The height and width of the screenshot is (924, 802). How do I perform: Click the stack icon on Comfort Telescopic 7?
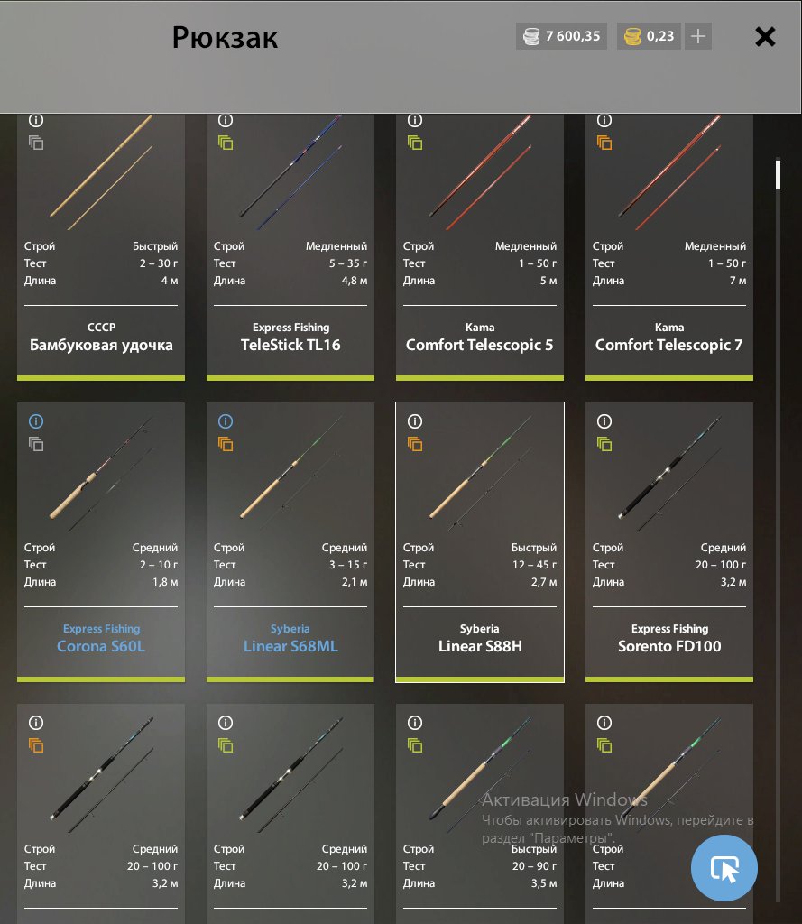click(604, 143)
